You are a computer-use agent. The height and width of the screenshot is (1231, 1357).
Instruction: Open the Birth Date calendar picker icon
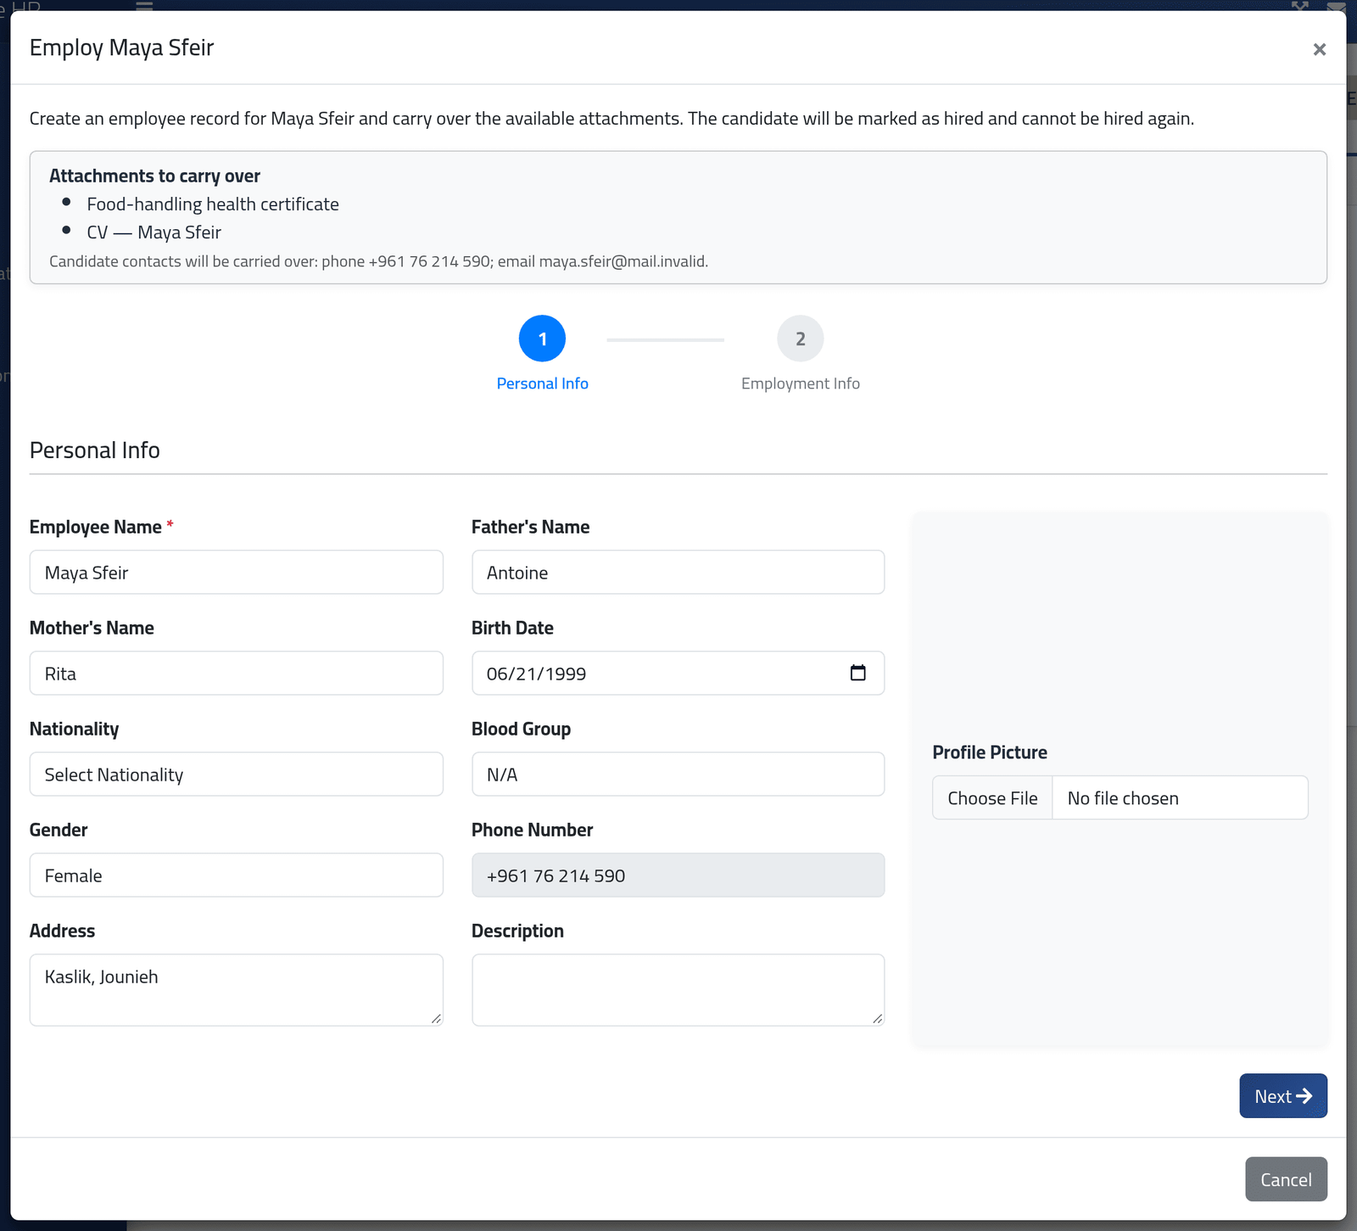857,673
